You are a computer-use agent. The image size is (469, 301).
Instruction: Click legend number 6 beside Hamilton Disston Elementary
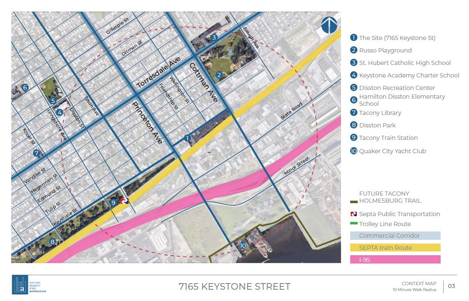coord(354,100)
